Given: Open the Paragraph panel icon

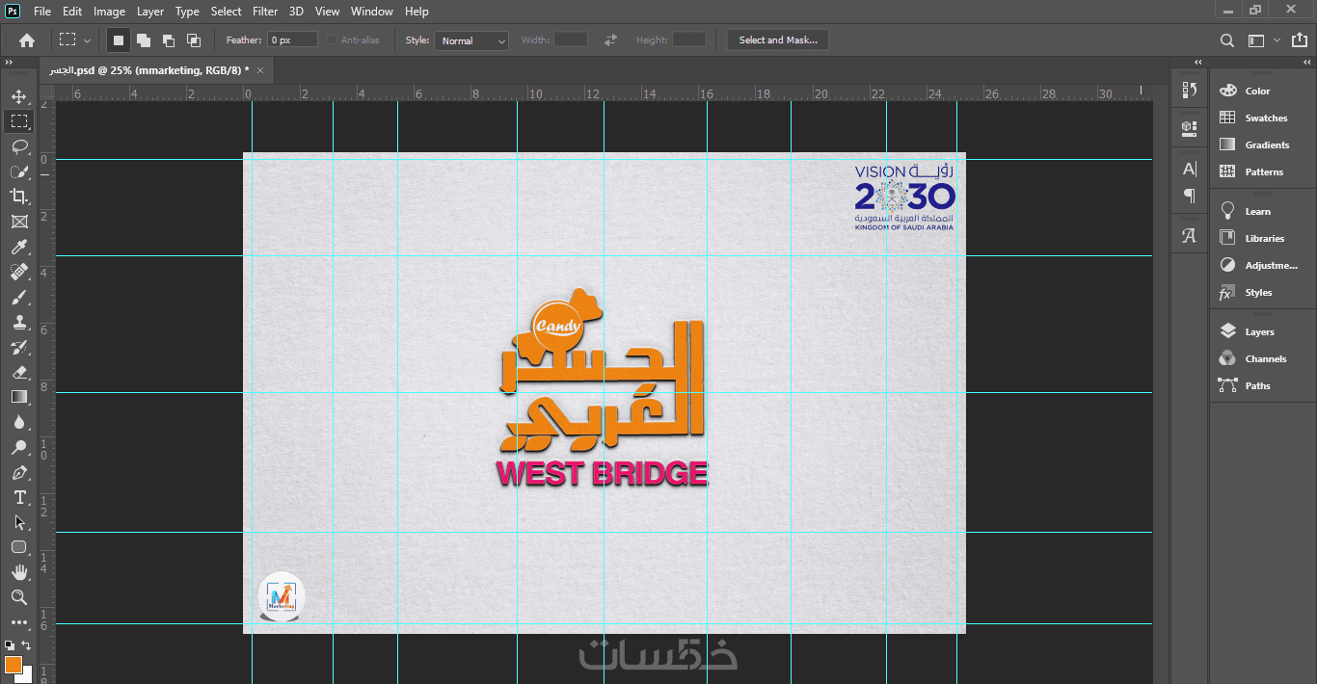Looking at the screenshot, I should (1190, 196).
